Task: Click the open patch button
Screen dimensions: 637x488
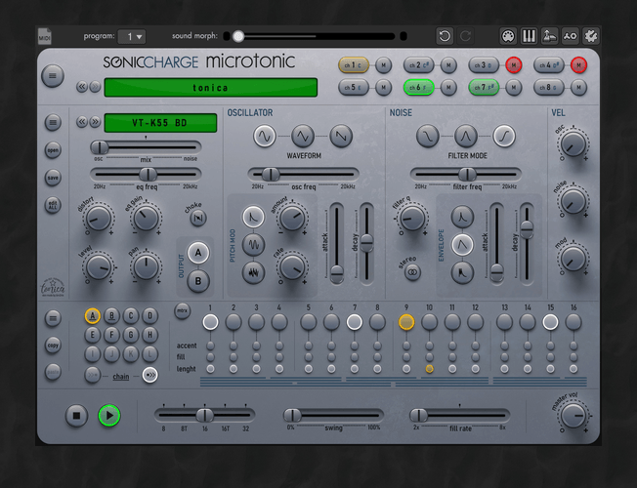Action: [53, 150]
